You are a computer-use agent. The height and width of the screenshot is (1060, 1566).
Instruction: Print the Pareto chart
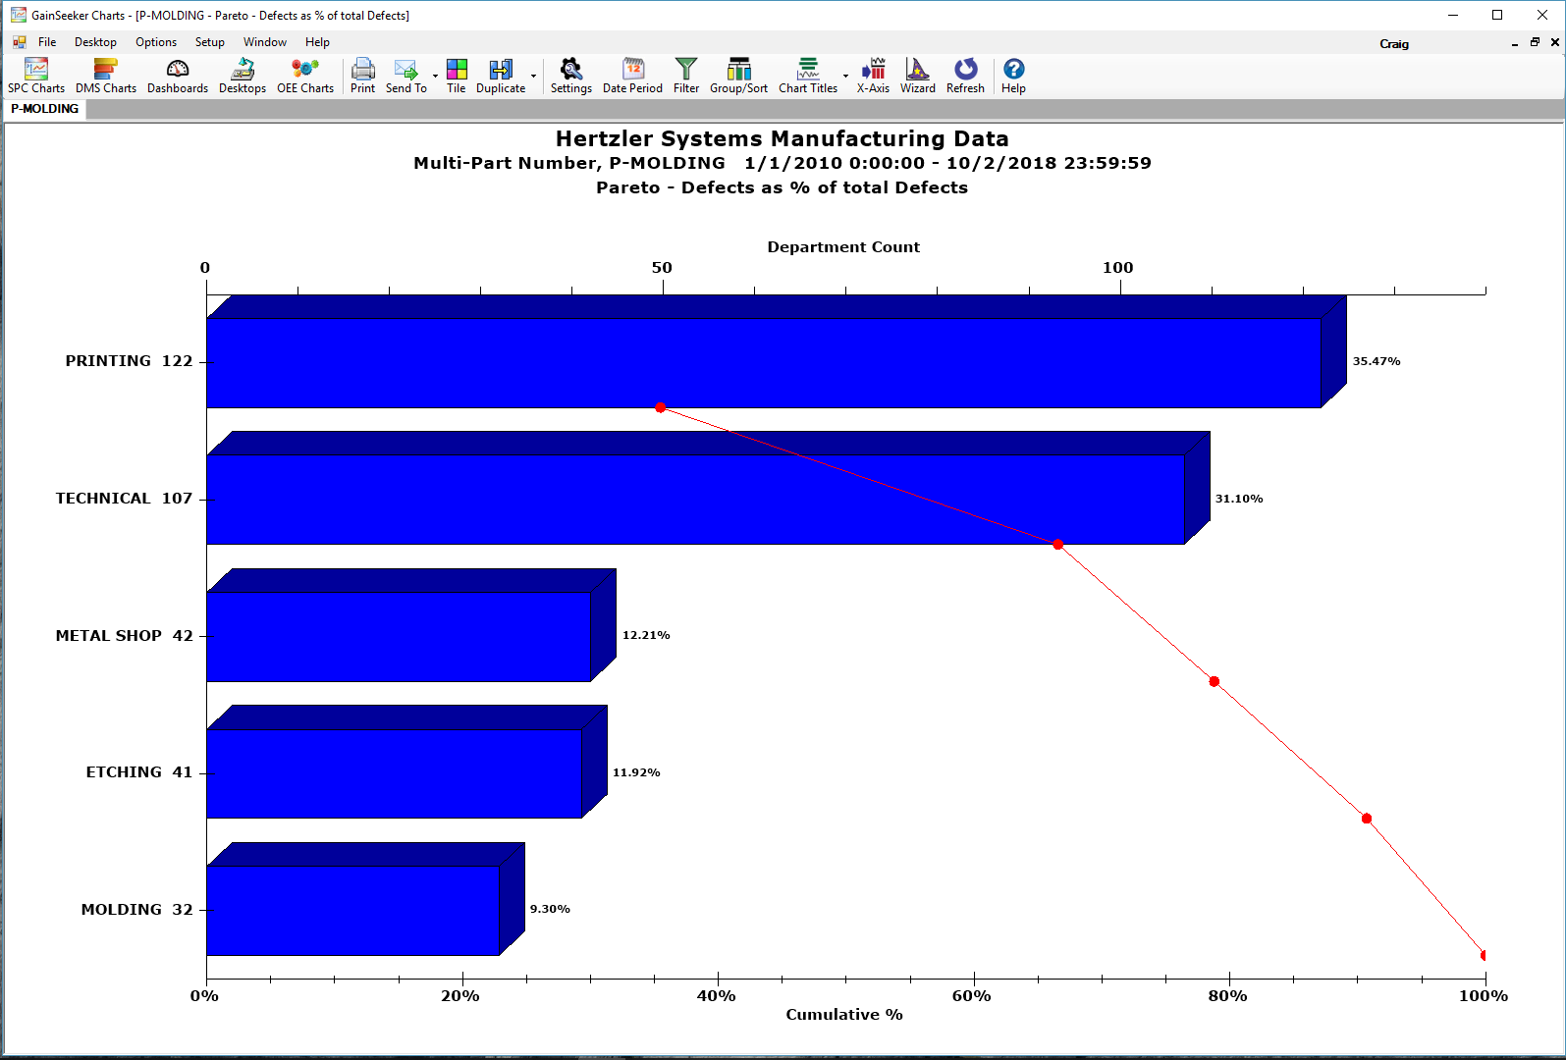coord(362,76)
